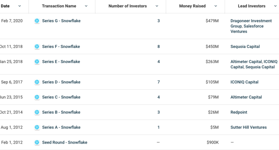Open the Number of Investors sort dropdown
The width and height of the screenshot is (279, 150).
coord(157,6)
